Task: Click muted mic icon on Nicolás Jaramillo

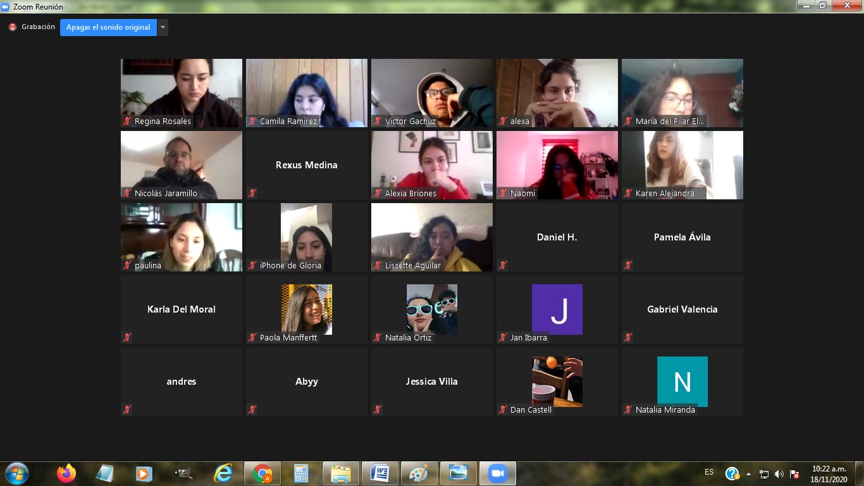Action: [127, 193]
